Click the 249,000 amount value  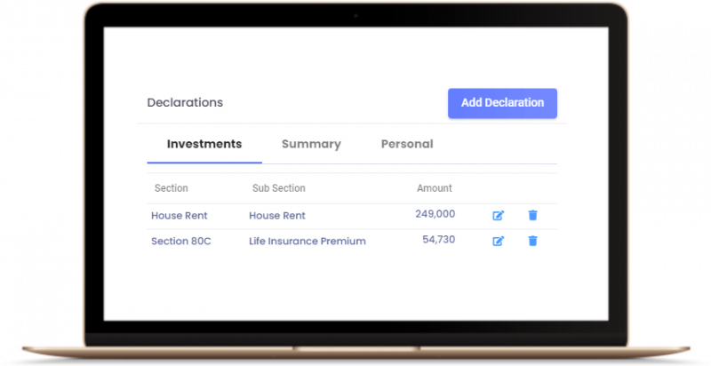[x=435, y=214]
